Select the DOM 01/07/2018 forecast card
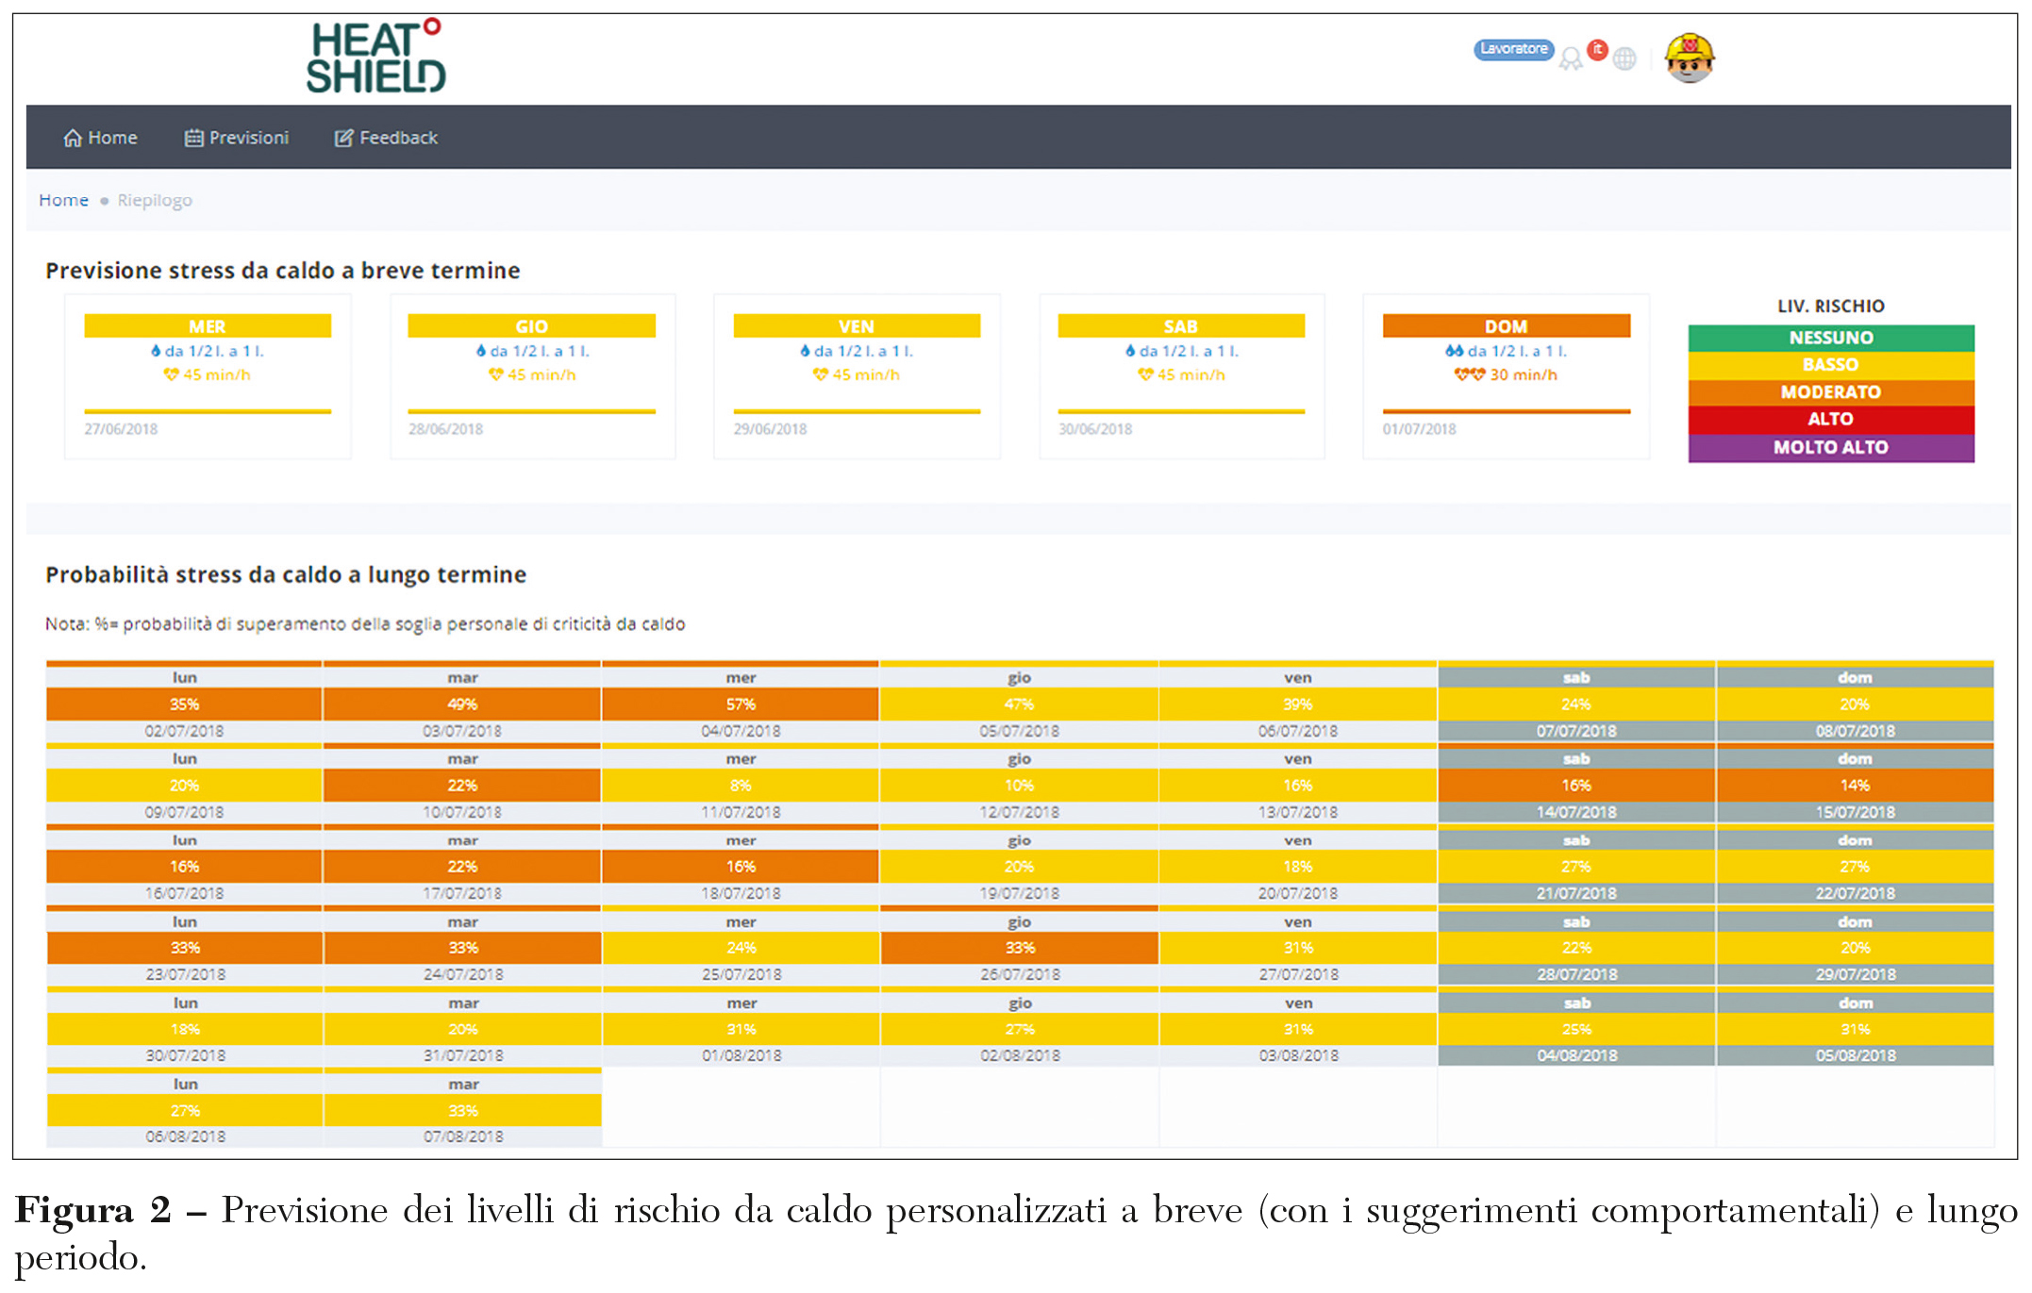 [1506, 376]
